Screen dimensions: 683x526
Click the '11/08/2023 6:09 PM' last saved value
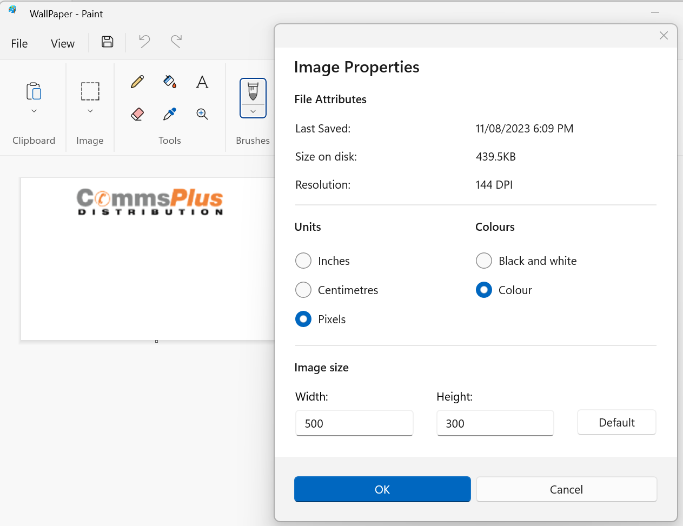point(524,129)
